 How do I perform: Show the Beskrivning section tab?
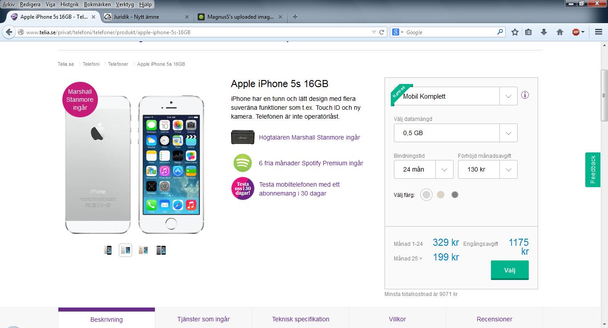106,319
